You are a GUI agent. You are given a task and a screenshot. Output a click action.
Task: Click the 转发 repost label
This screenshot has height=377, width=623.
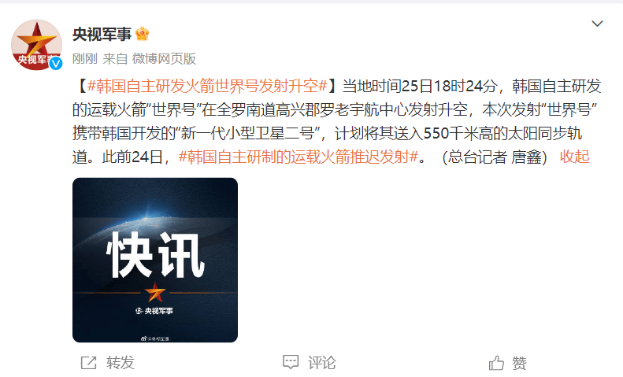click(x=121, y=363)
